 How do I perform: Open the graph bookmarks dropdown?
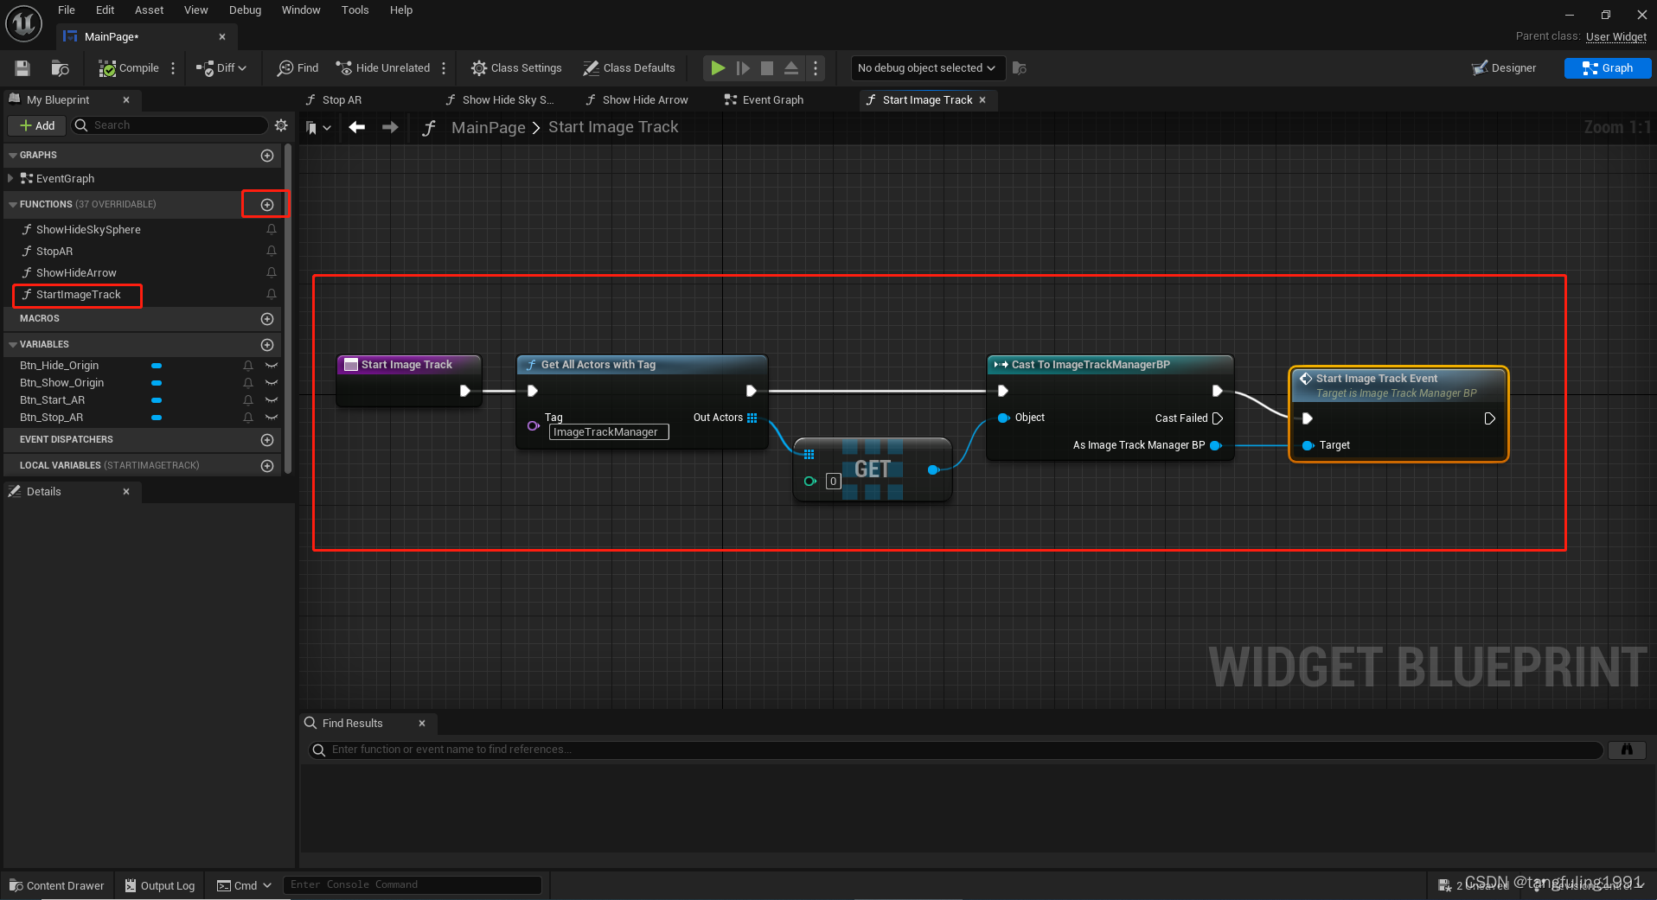tap(318, 128)
